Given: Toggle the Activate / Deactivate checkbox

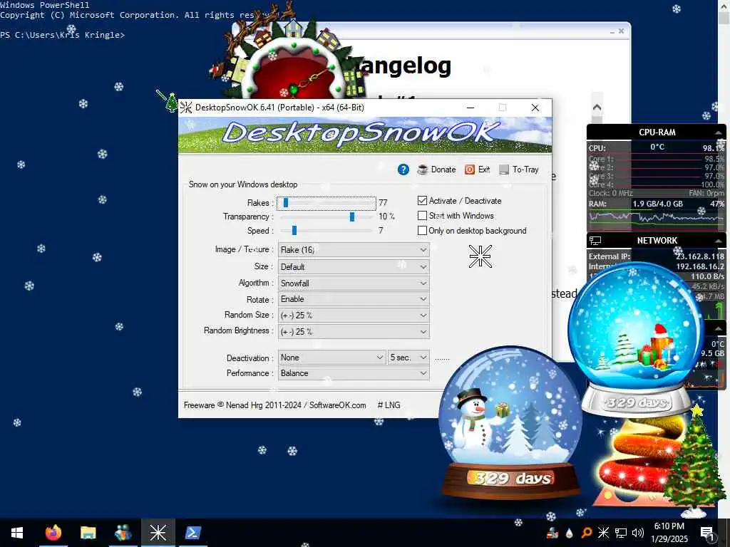Looking at the screenshot, I should (x=422, y=200).
